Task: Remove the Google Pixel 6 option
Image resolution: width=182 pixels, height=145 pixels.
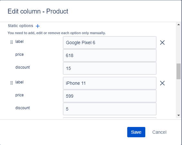Action: [162, 43]
